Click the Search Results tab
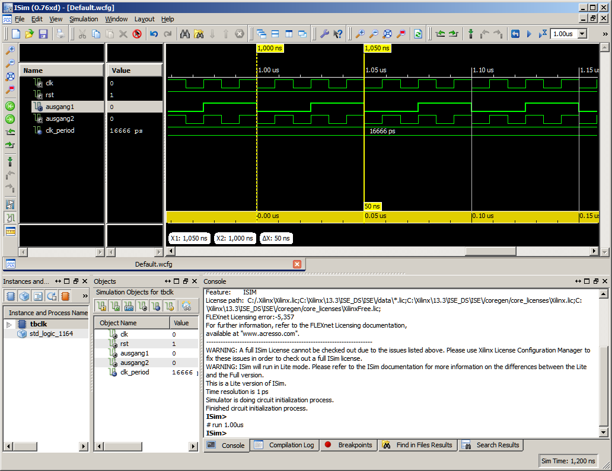 click(492, 446)
